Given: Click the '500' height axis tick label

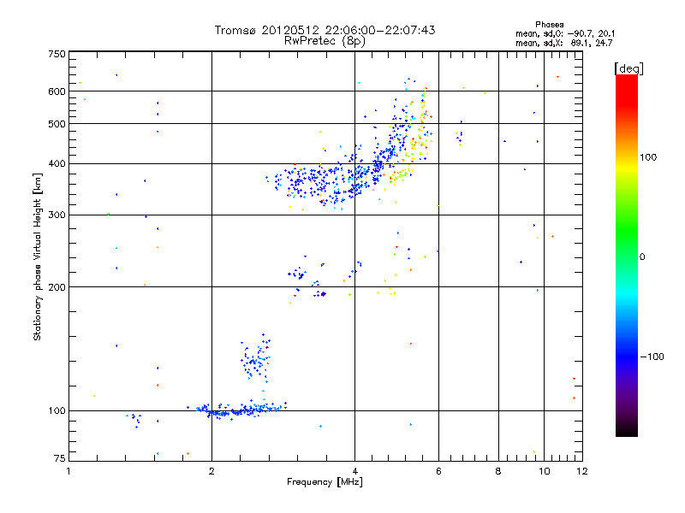Looking at the screenshot, I should point(57,124).
